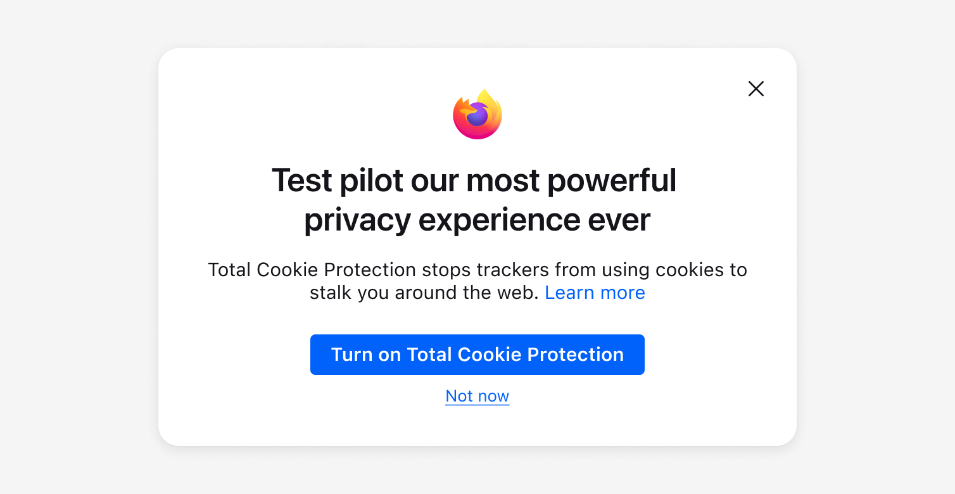Dismiss the prompt via Not now
The width and height of the screenshot is (955, 494).
(477, 396)
